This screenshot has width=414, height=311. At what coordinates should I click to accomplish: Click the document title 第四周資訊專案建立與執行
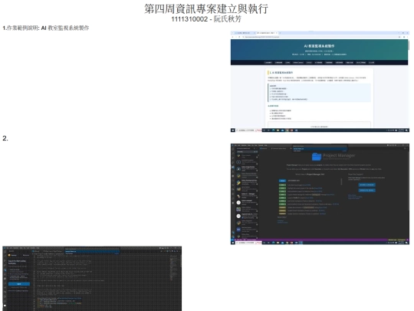(206, 9)
